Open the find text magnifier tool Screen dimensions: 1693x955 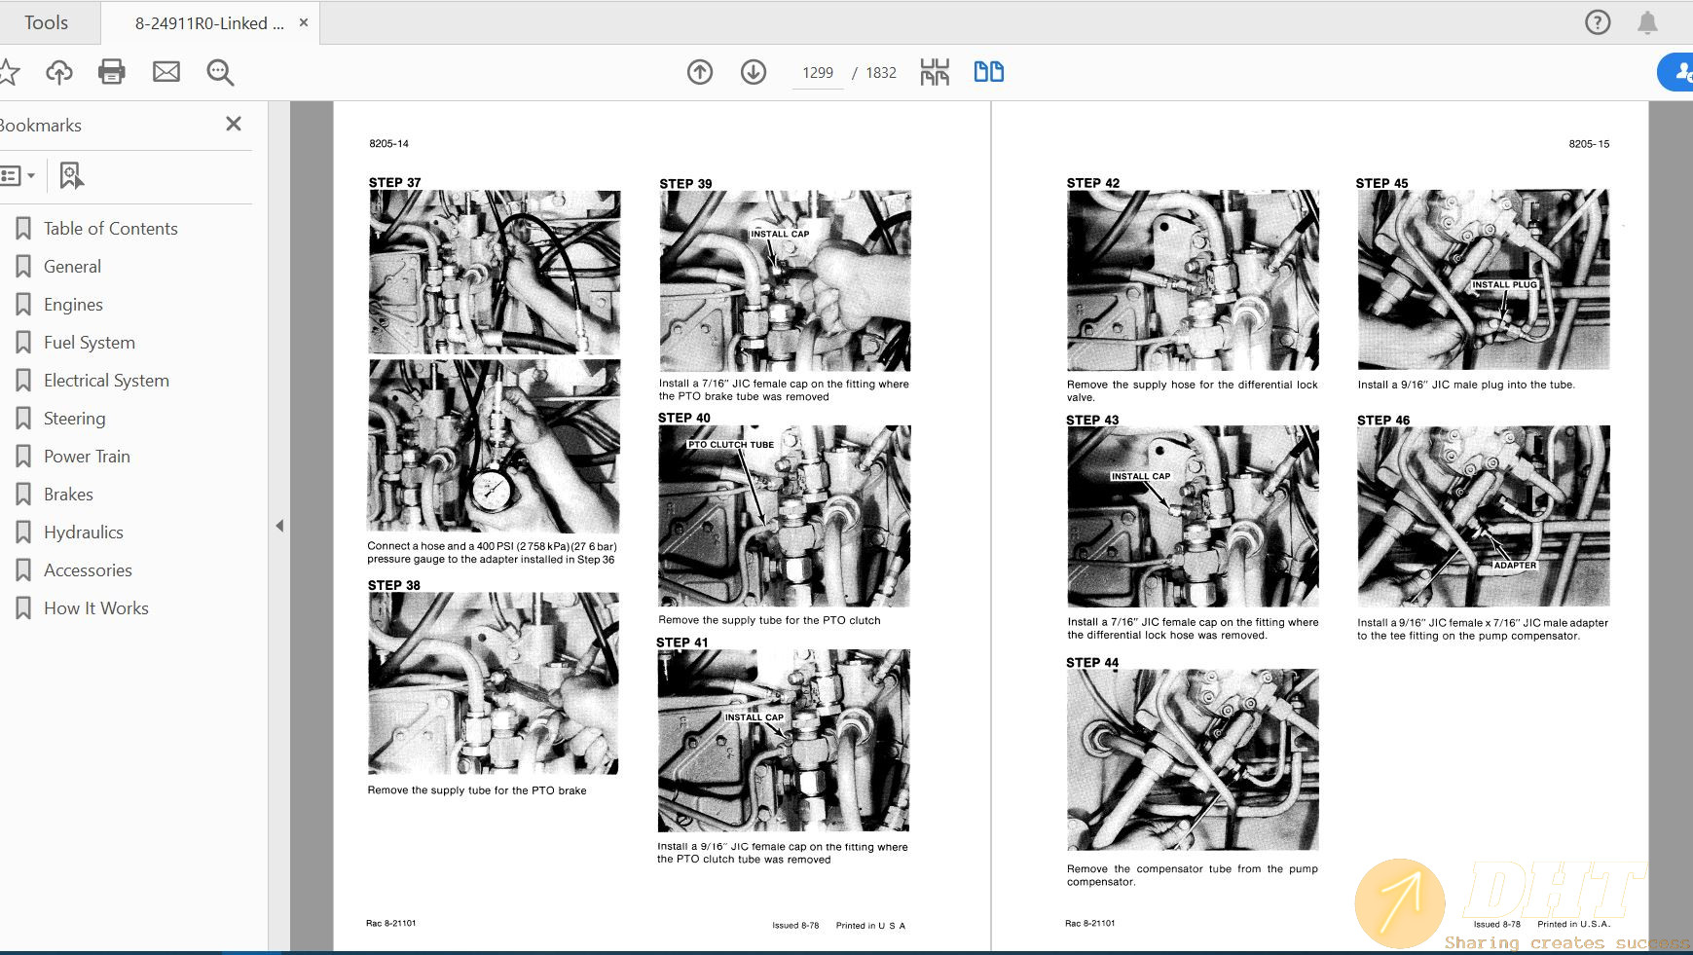click(220, 72)
